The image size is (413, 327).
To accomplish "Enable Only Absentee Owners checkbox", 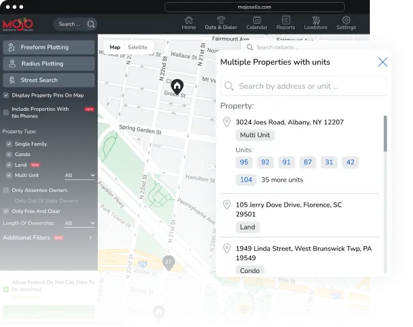I will click(x=7, y=190).
